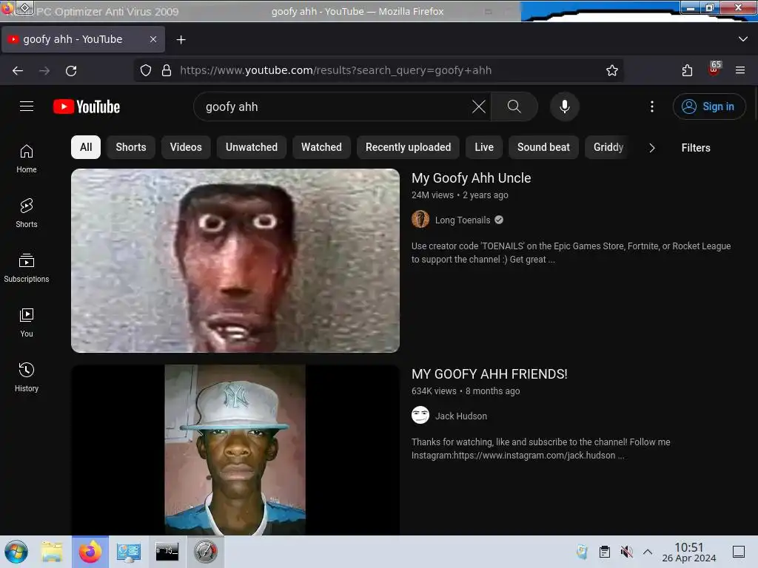Expand hidden system tray icons

[648, 552]
